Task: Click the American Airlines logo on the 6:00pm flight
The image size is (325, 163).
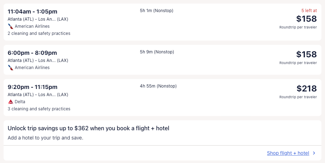Action: pyautogui.click(x=10, y=68)
